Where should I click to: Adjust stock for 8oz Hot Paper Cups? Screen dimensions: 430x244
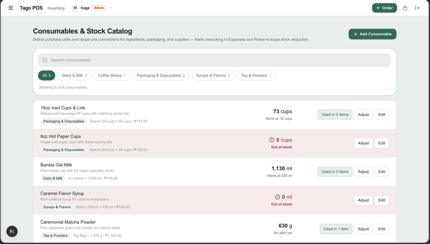(363, 143)
